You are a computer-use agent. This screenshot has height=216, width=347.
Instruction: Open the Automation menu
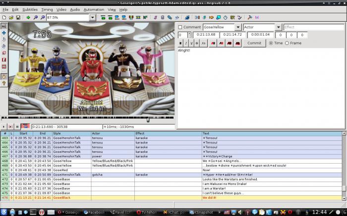click(x=94, y=10)
